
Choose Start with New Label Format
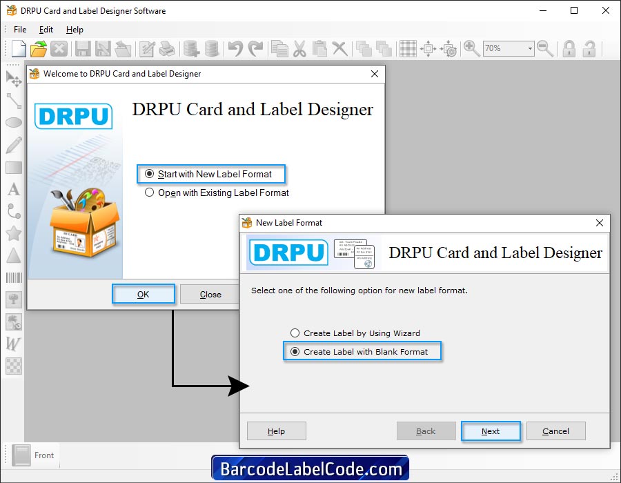[208, 174]
